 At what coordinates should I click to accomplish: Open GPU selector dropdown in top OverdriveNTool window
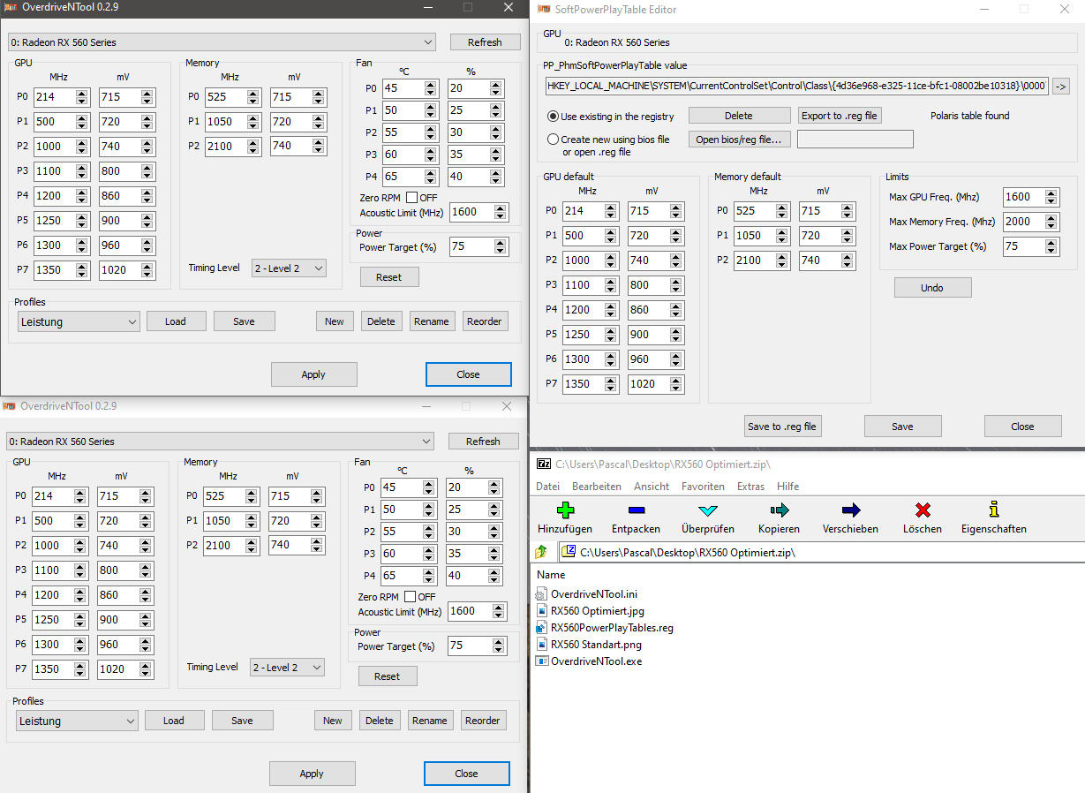pos(222,42)
